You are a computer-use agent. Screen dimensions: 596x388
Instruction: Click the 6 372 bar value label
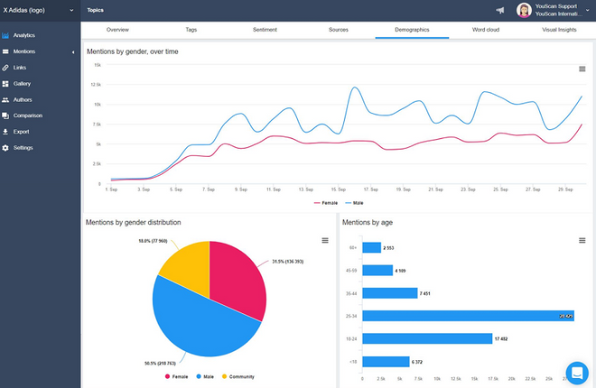pos(417,362)
